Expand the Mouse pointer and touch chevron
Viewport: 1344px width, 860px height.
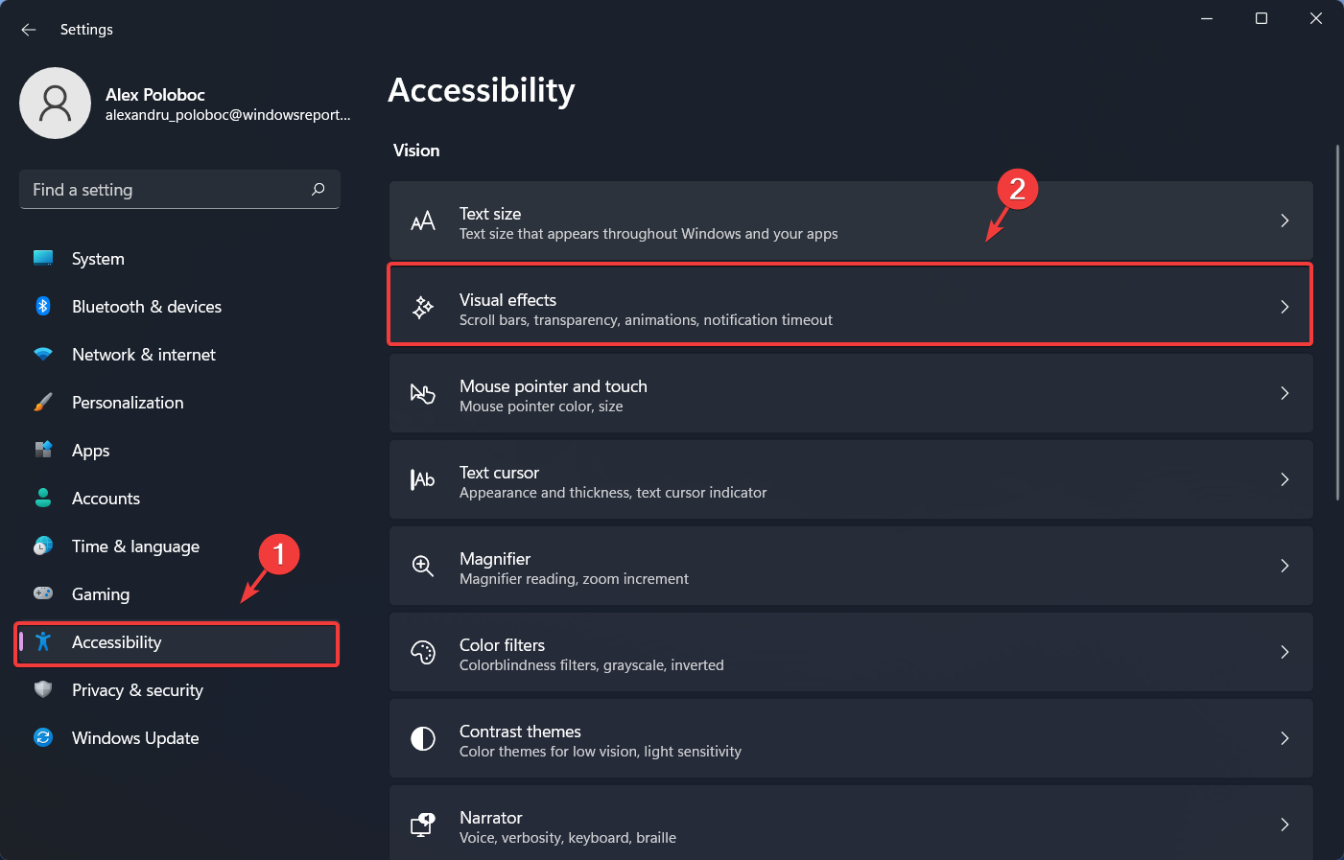point(1285,393)
